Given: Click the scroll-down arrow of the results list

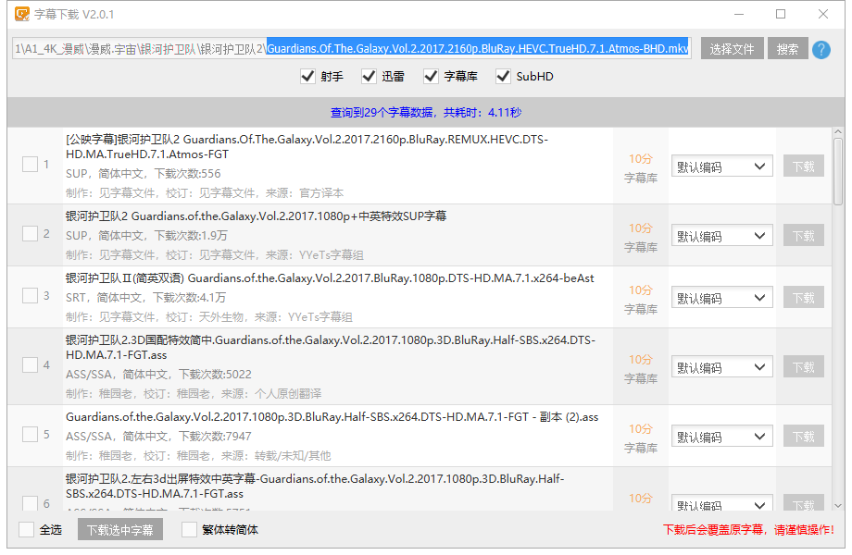Looking at the screenshot, I should click(838, 506).
